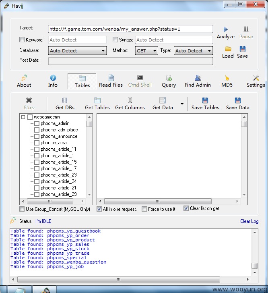Image resolution: width=268 pixels, height=293 pixels.
Task: Start the Analyze play icon
Action: pyautogui.click(x=225, y=29)
